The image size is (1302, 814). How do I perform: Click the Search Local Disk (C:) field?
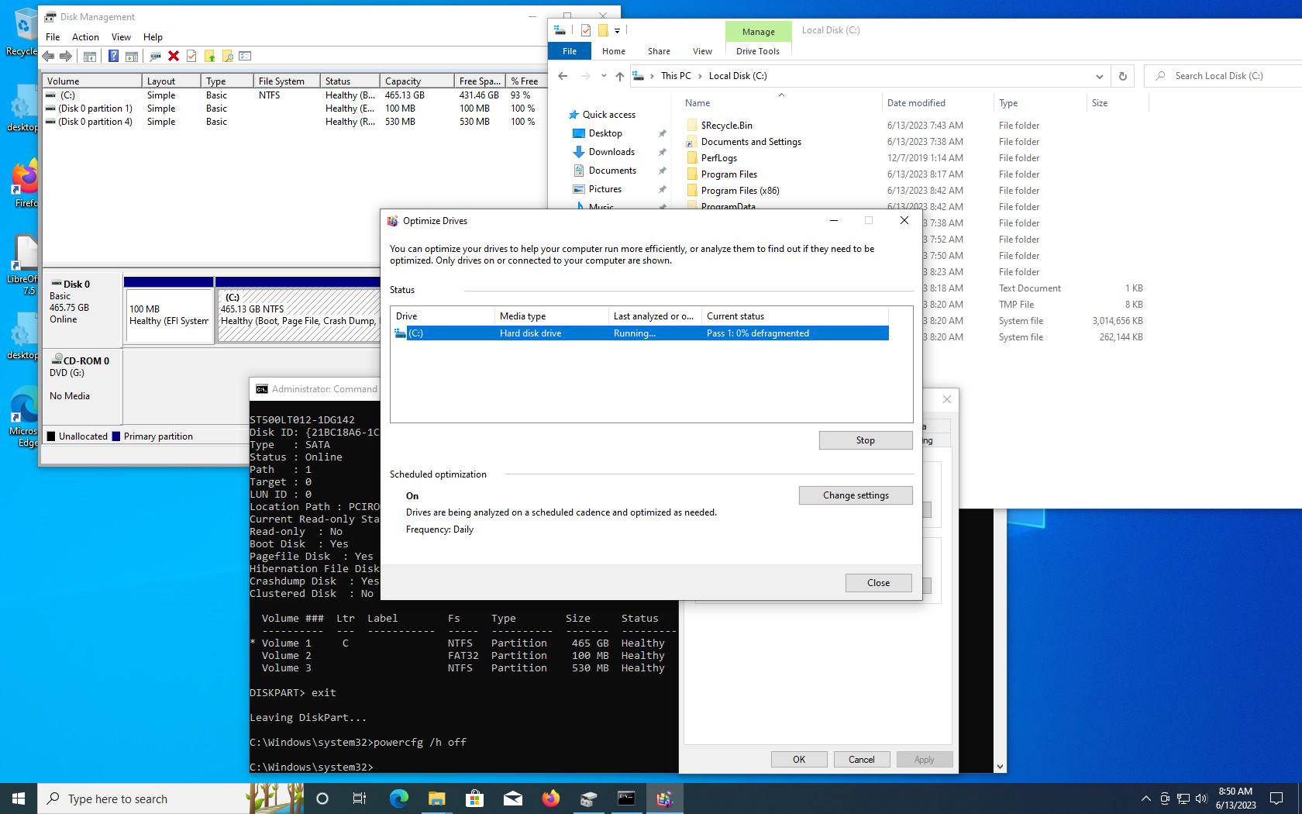[1224, 76]
